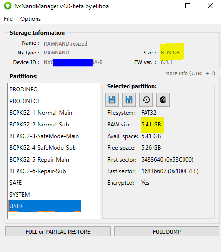Open the File menu
The height and width of the screenshot is (252, 221).
(8, 19)
